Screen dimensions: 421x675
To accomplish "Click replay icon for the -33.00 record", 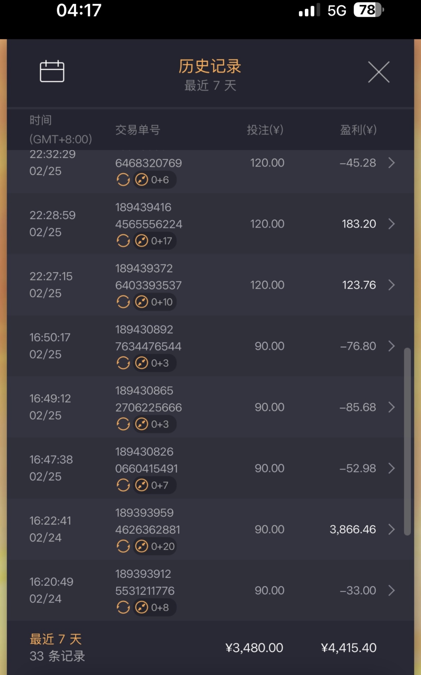I will coord(123,608).
